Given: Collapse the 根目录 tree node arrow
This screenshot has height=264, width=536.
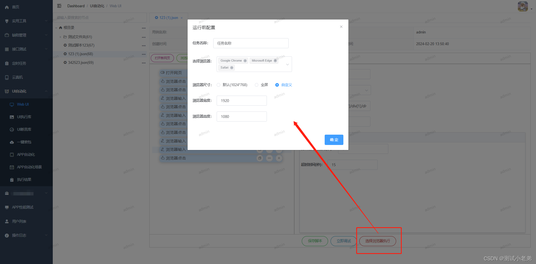Looking at the screenshot, I should point(56,28).
